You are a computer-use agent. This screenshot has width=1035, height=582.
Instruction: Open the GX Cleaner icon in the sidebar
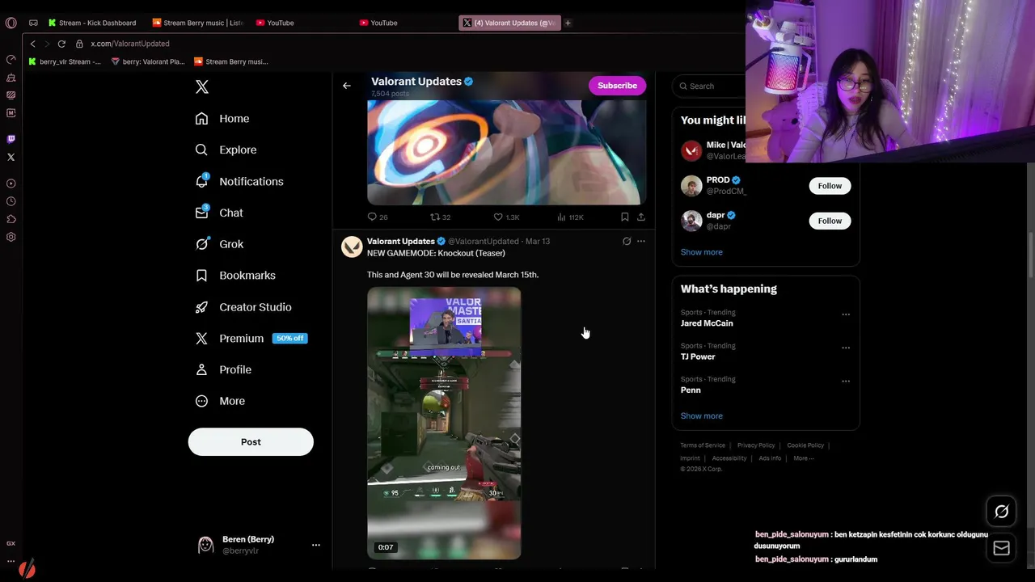pos(11,78)
